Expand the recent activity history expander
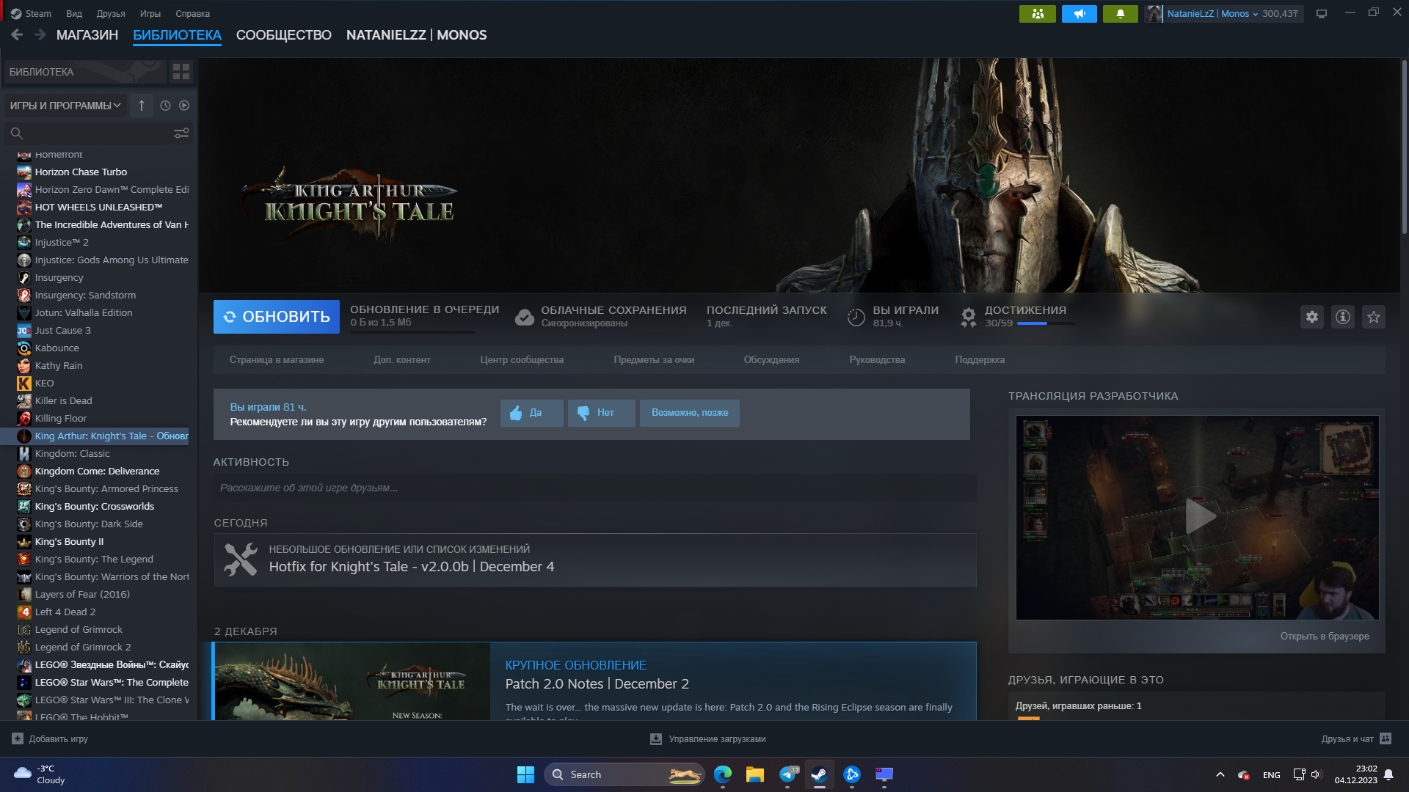The width and height of the screenshot is (1409, 792). click(x=165, y=106)
